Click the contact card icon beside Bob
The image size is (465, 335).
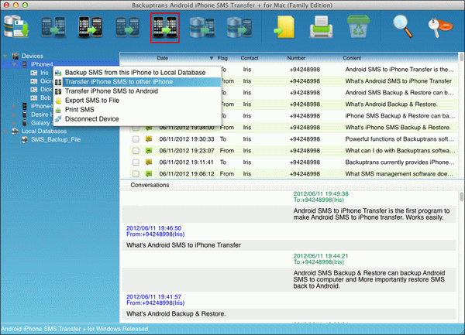[34, 97]
